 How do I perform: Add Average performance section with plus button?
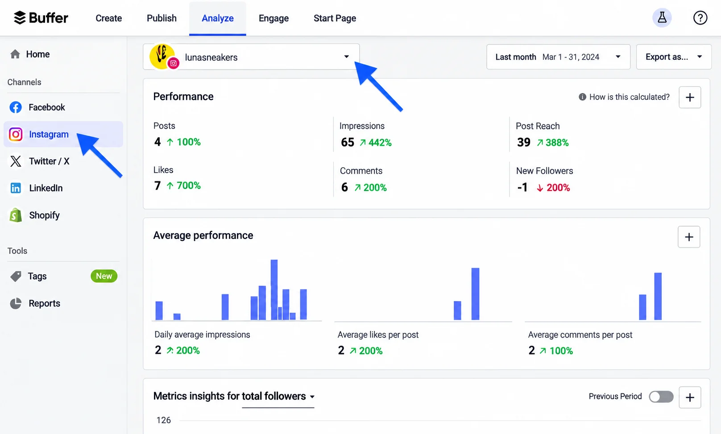(x=689, y=237)
